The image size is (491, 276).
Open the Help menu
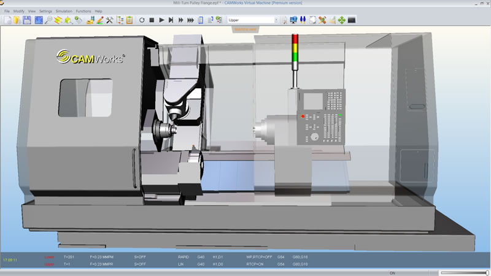[x=98, y=11]
